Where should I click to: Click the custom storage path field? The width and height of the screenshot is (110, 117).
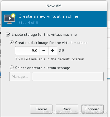[x=68, y=76]
